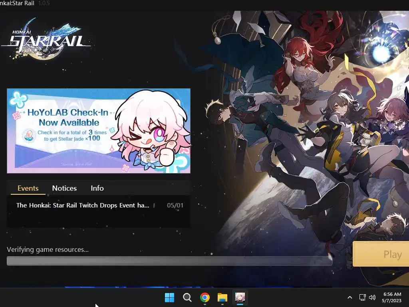Open the Twitch Drops Event news entry
The image size is (409, 307).
click(x=83, y=205)
